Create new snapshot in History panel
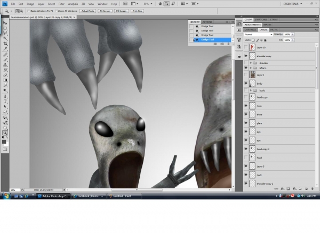The image size is (320, 233). [x=222, y=44]
